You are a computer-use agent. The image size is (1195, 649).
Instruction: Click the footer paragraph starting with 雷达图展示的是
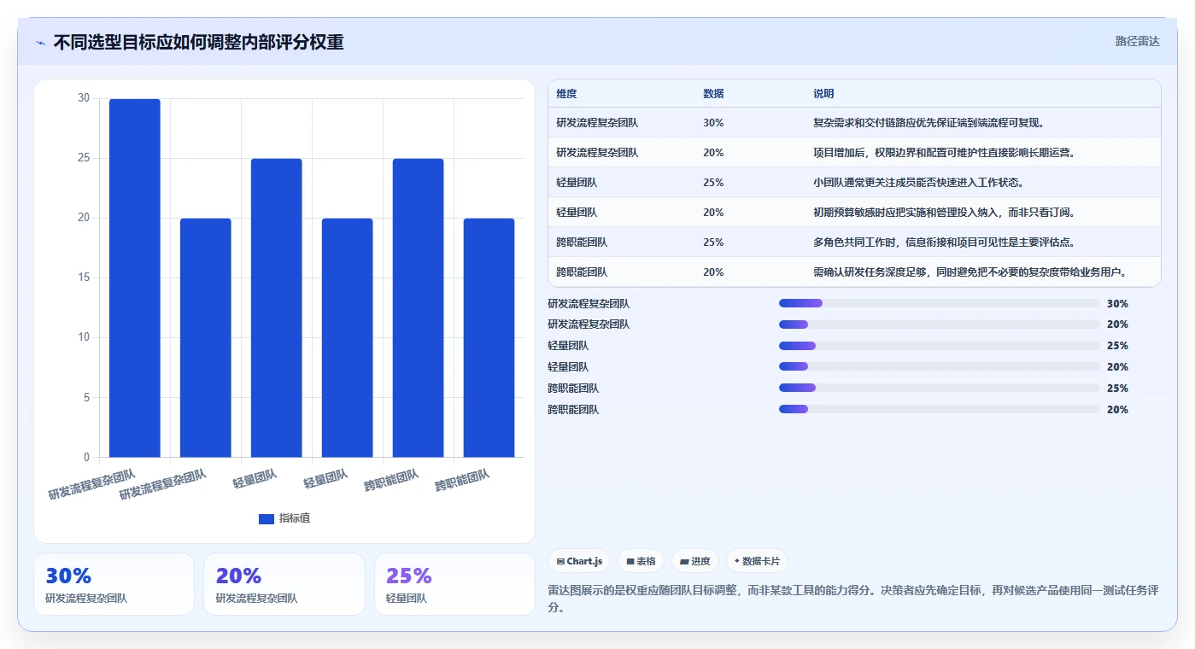pos(853,599)
